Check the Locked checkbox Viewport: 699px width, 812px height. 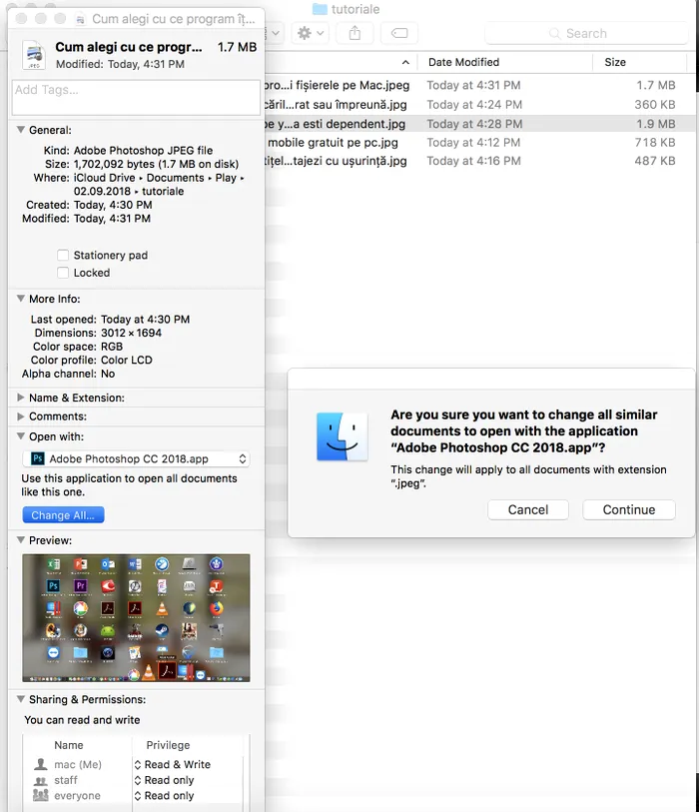[x=63, y=273]
